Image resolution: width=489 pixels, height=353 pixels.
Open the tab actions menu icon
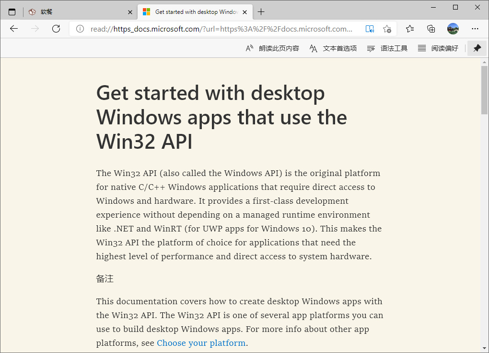pos(12,12)
